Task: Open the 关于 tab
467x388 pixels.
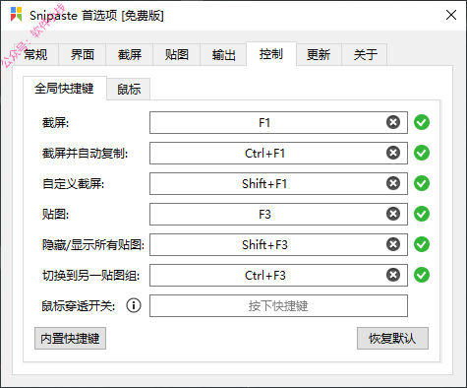Action: [365, 54]
